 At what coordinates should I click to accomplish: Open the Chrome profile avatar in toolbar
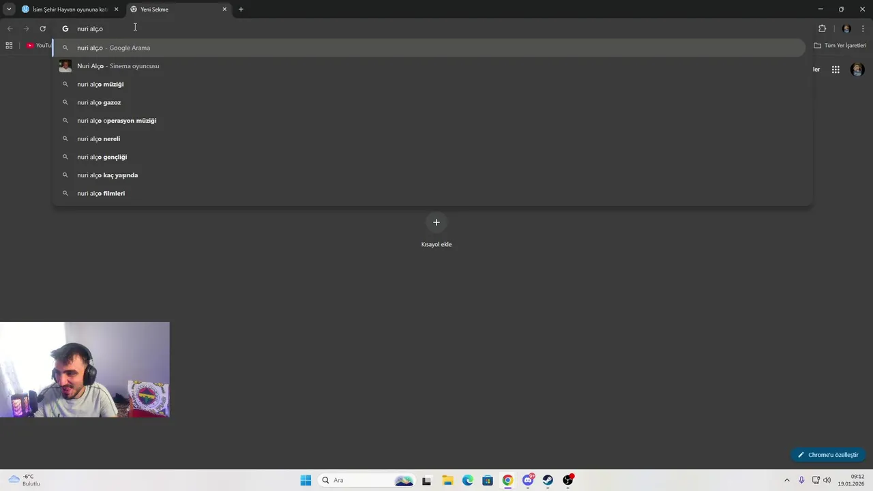[846, 29]
